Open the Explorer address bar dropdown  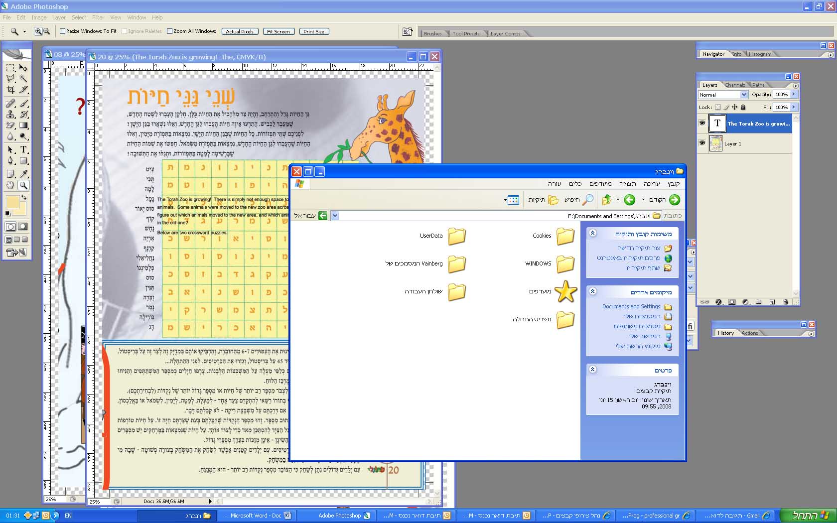tap(335, 216)
